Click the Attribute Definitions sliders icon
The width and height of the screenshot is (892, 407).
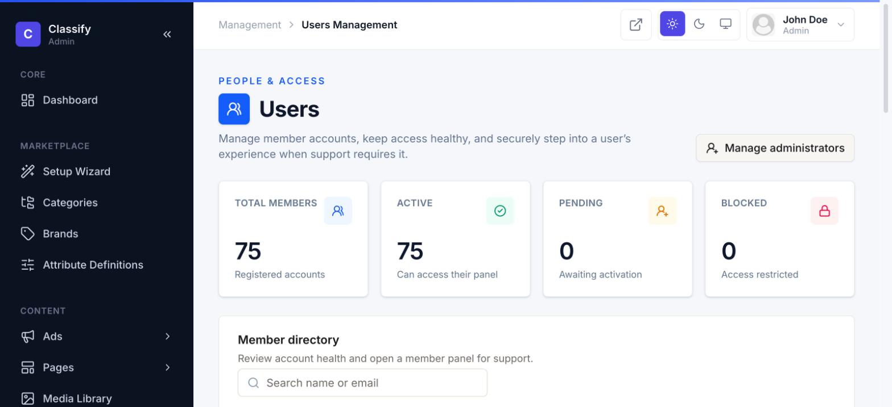pos(28,265)
